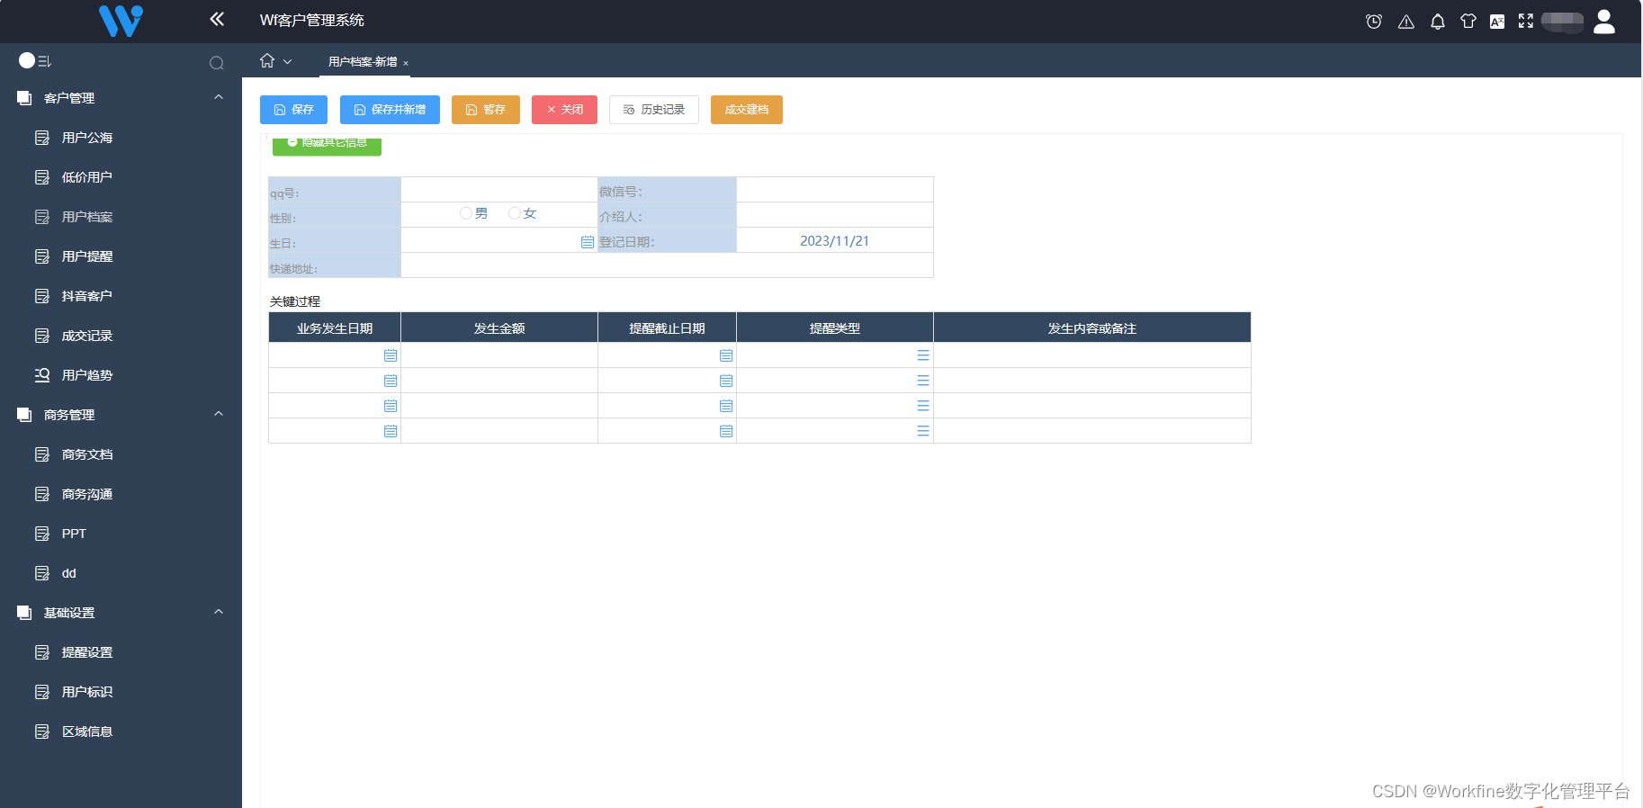The width and height of the screenshot is (1643, 808).
Task: Open fourth row 提醒类型 list selector
Action: (923, 431)
